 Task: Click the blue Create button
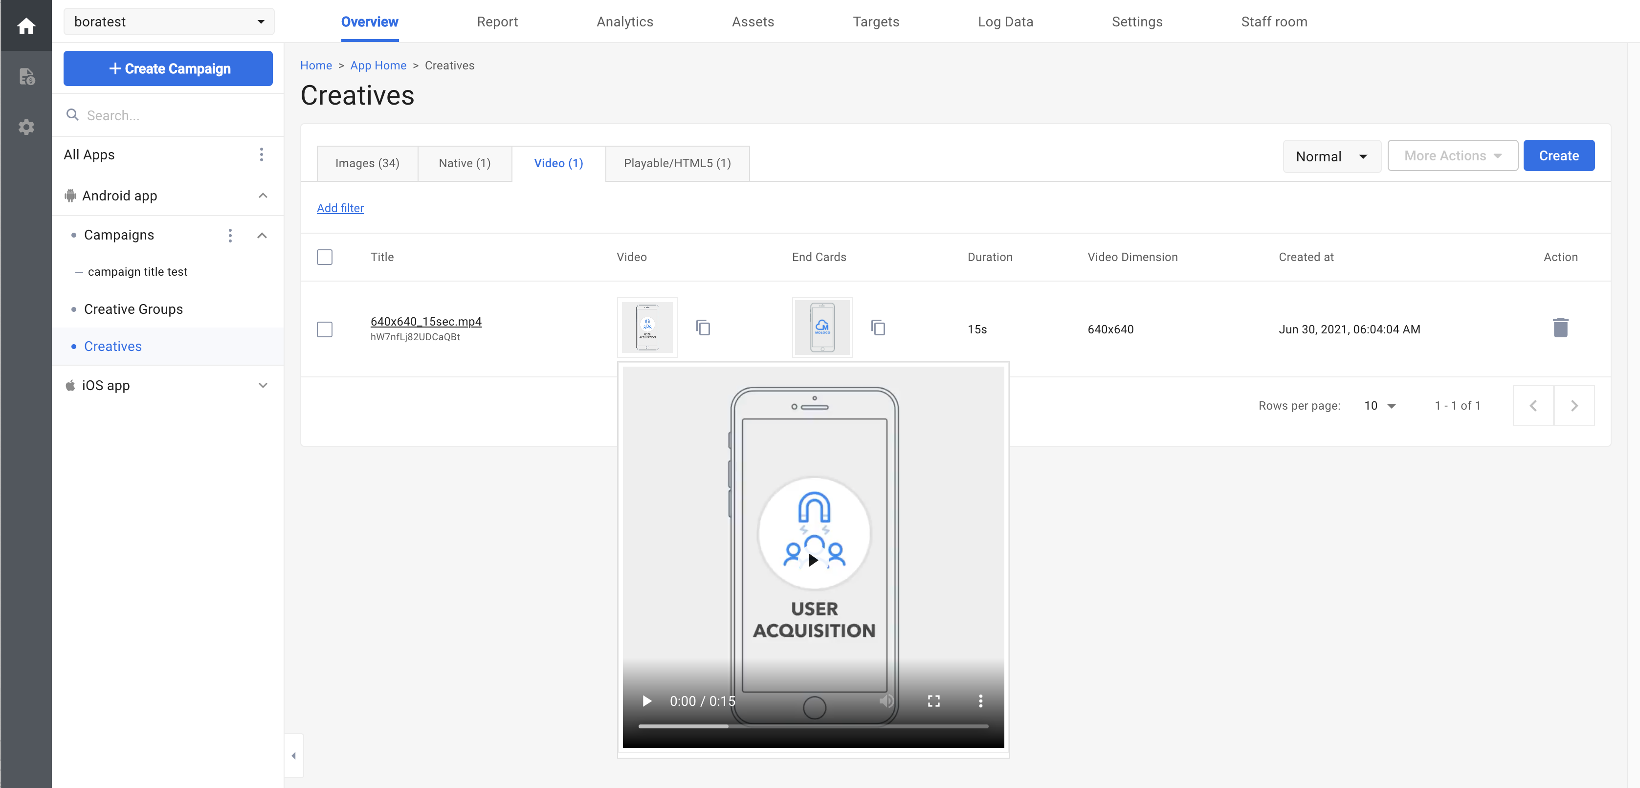[x=1558, y=156]
